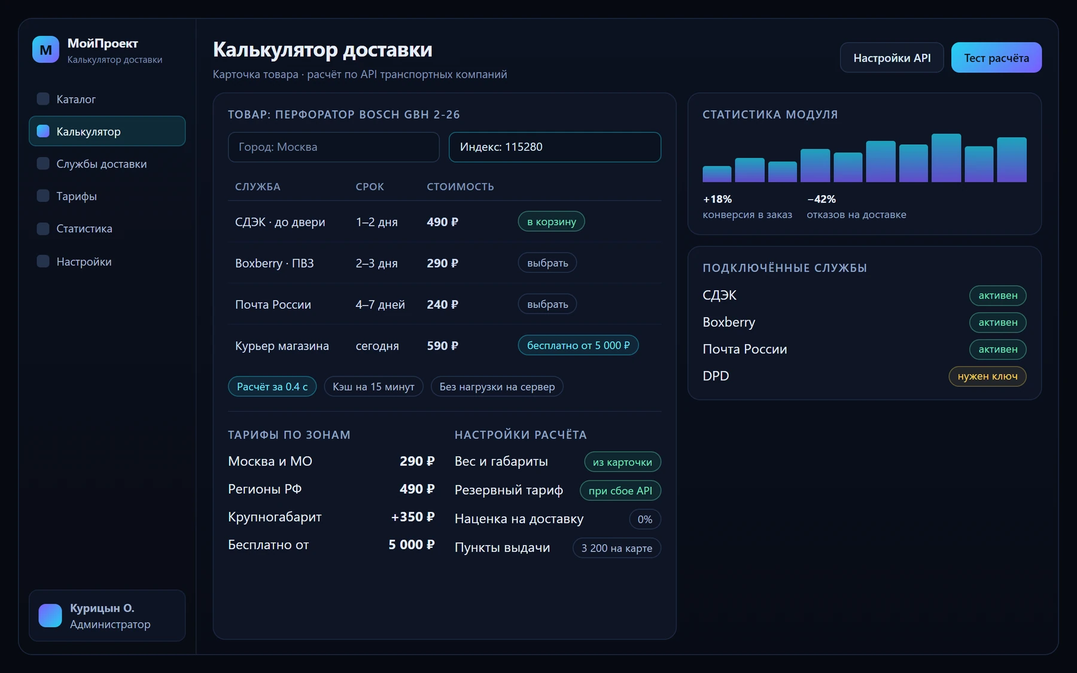Click Курицын О. avatar icon
This screenshot has height=673, width=1077.
point(50,616)
